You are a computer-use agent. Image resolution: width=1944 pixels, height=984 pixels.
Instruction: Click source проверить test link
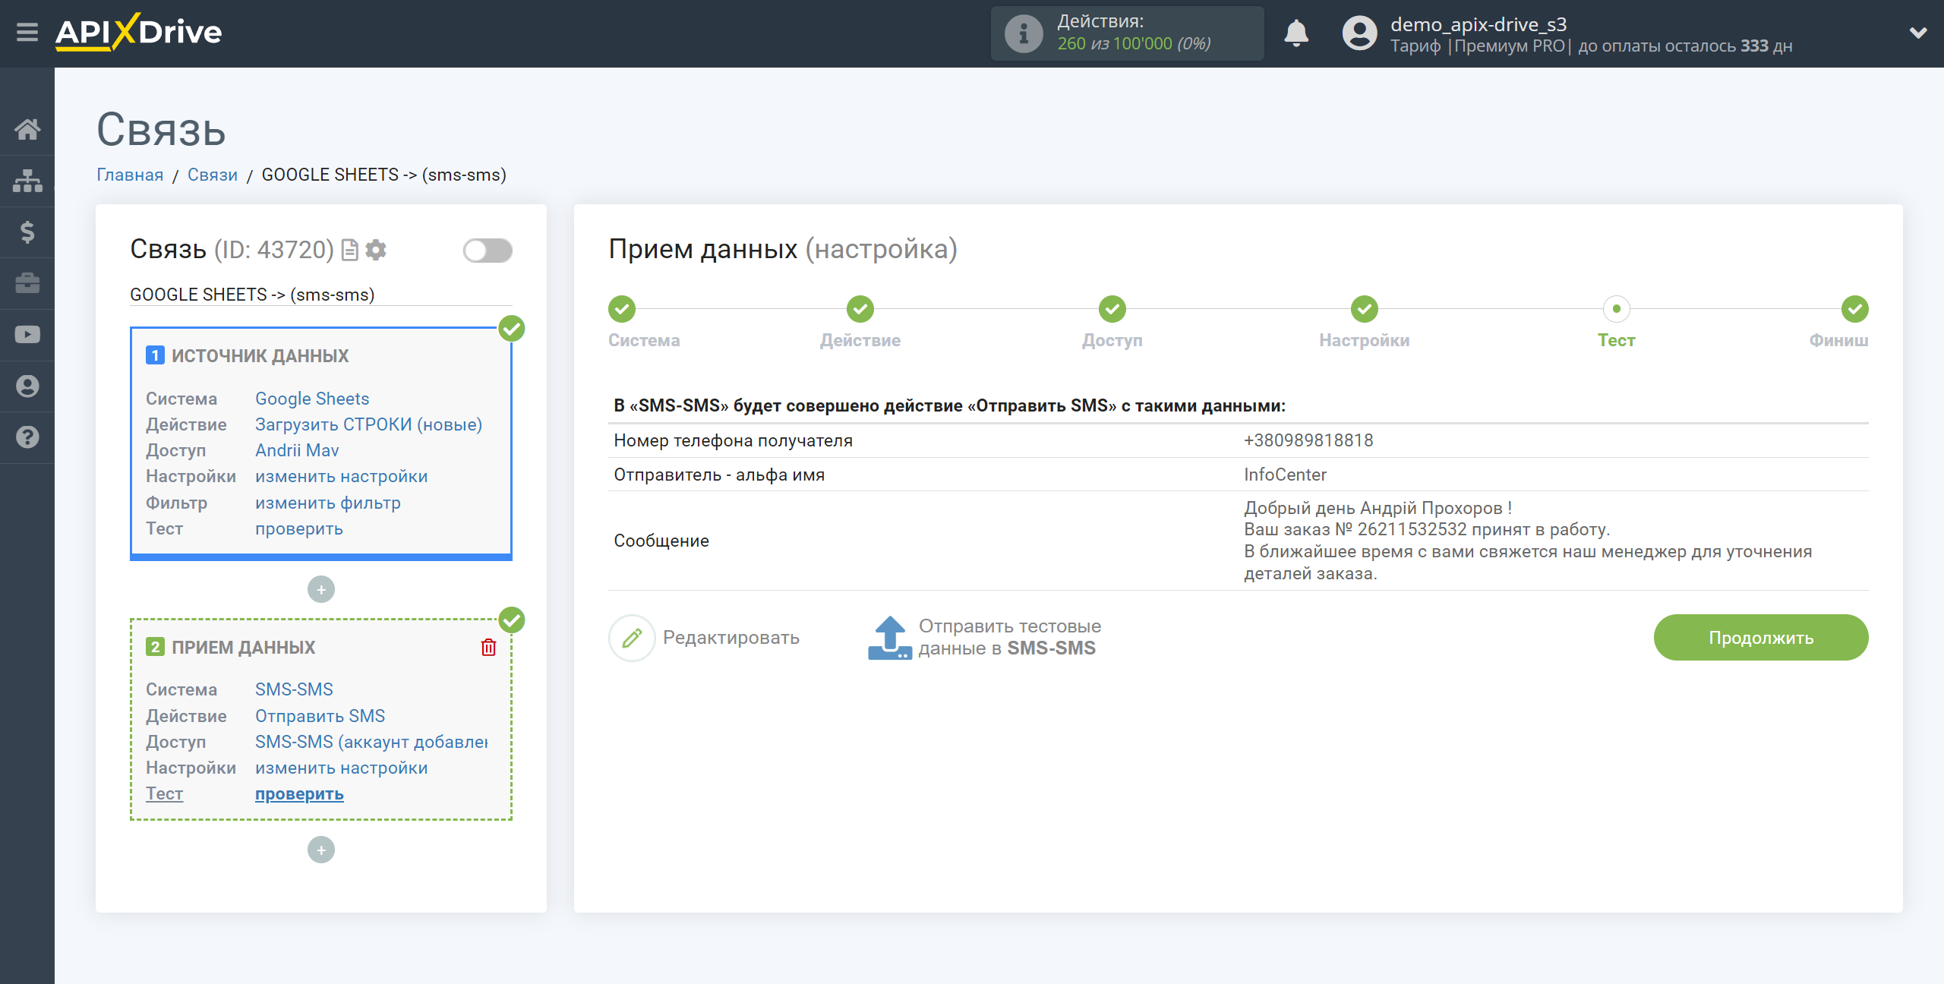click(299, 528)
